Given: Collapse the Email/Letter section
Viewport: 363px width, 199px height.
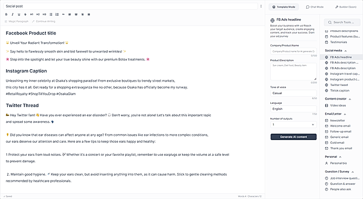Looking at the screenshot, I should 345,114.
